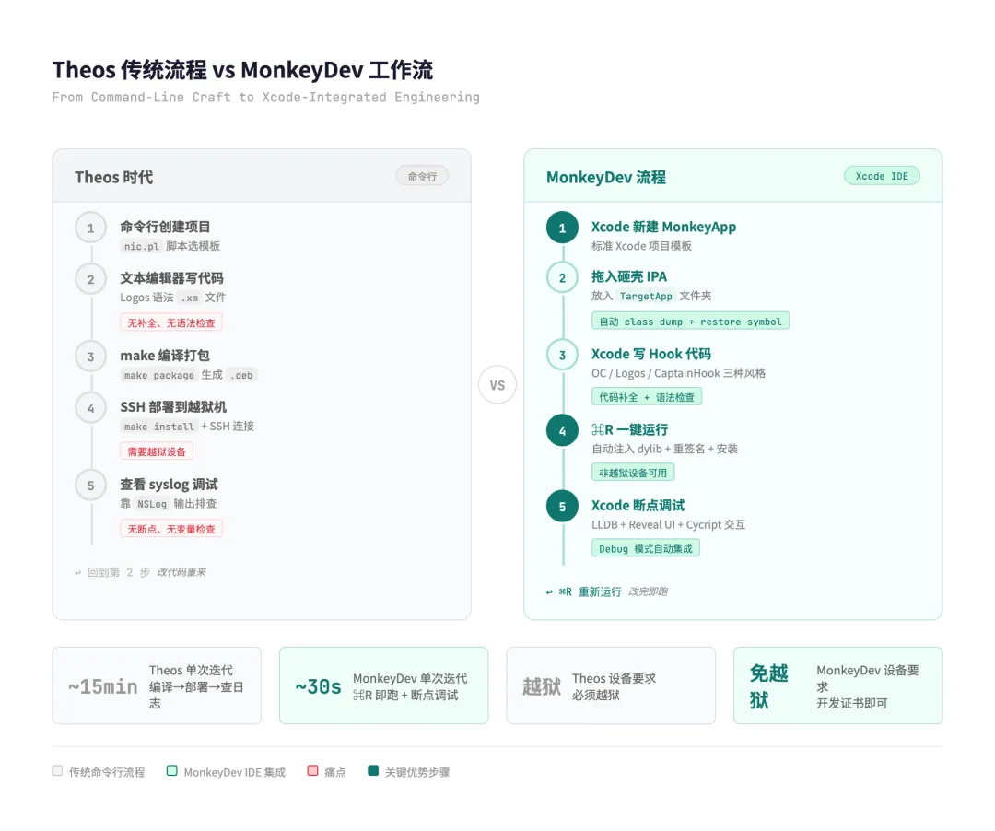Image resolution: width=995 pixels, height=831 pixels.
Task: Click the Debug 模式自动集成 tag
Action: [x=645, y=548]
